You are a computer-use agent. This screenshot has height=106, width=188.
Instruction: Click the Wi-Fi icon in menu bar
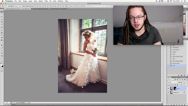[171, 1]
